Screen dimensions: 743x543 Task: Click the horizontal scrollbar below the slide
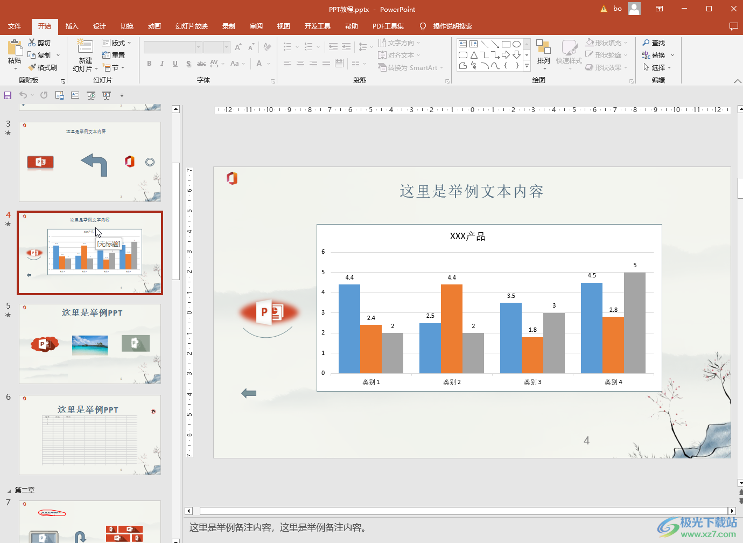[464, 511]
